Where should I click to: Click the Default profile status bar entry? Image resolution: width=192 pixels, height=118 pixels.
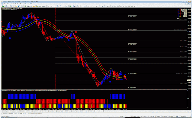(121, 116)
